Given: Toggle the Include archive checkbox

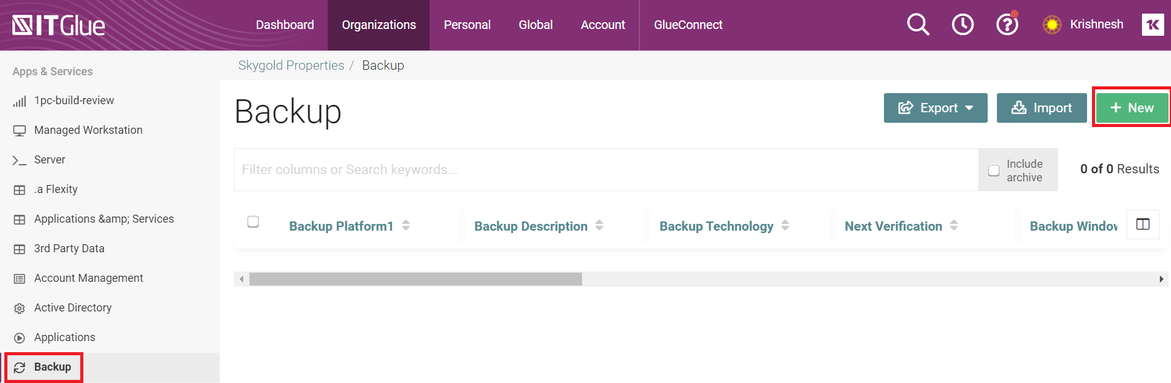Looking at the screenshot, I should pyautogui.click(x=994, y=170).
